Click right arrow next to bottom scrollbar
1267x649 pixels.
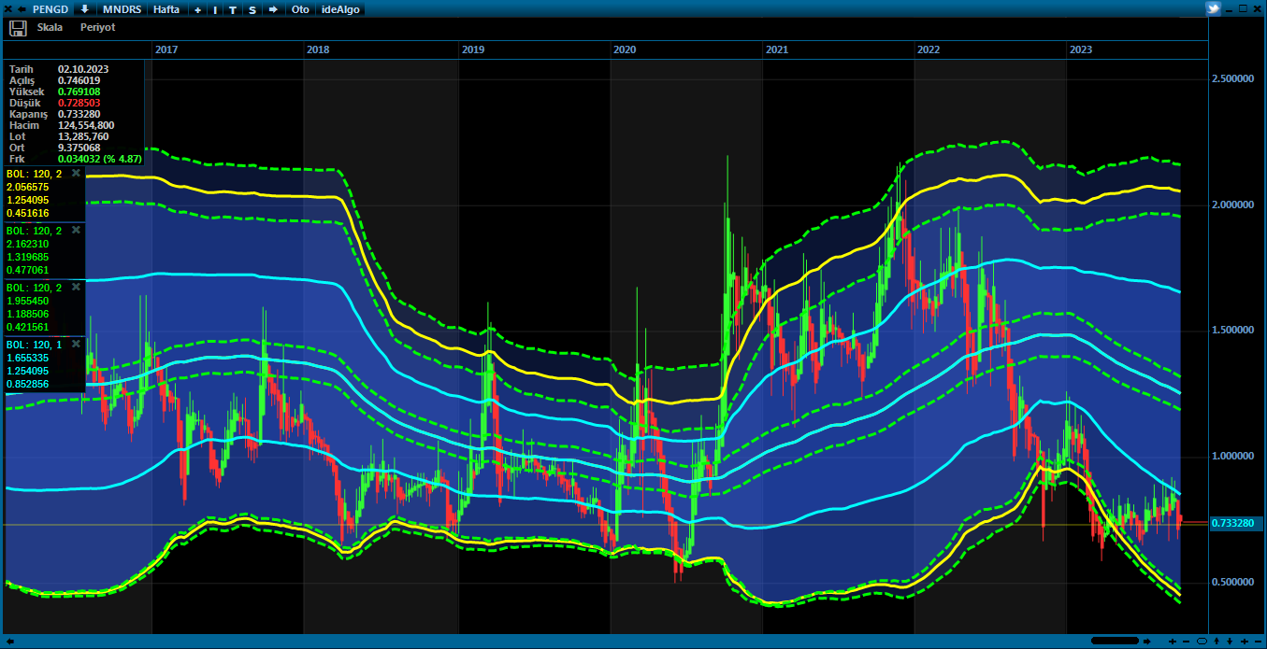click(1146, 642)
